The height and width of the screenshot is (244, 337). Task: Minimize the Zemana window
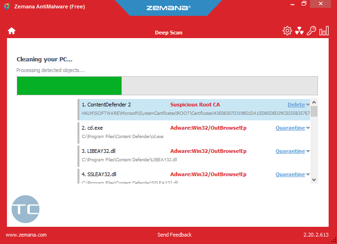click(x=292, y=4)
